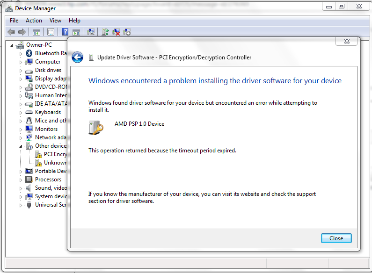Image resolution: width=372 pixels, height=273 pixels.
Task: Click the Disk drives icon
Action: coord(29,71)
